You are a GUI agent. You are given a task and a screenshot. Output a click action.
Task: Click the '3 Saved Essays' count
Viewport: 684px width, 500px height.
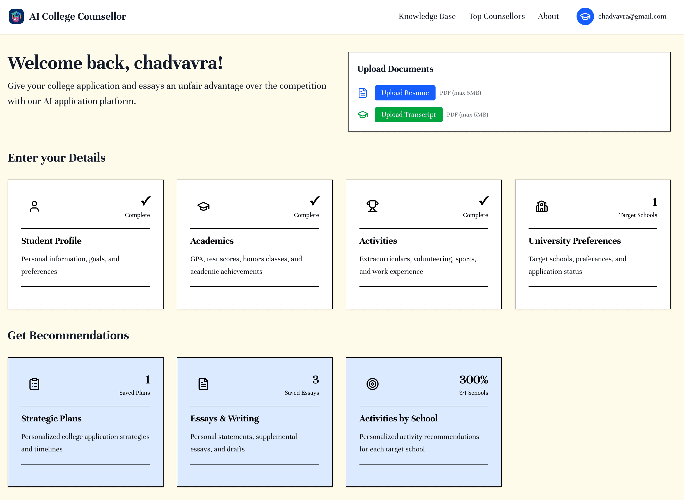pyautogui.click(x=302, y=386)
